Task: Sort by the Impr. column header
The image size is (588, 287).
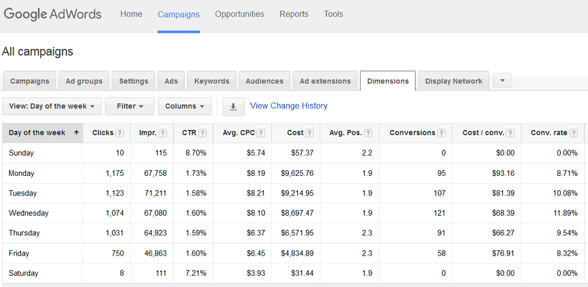Action: tap(148, 133)
